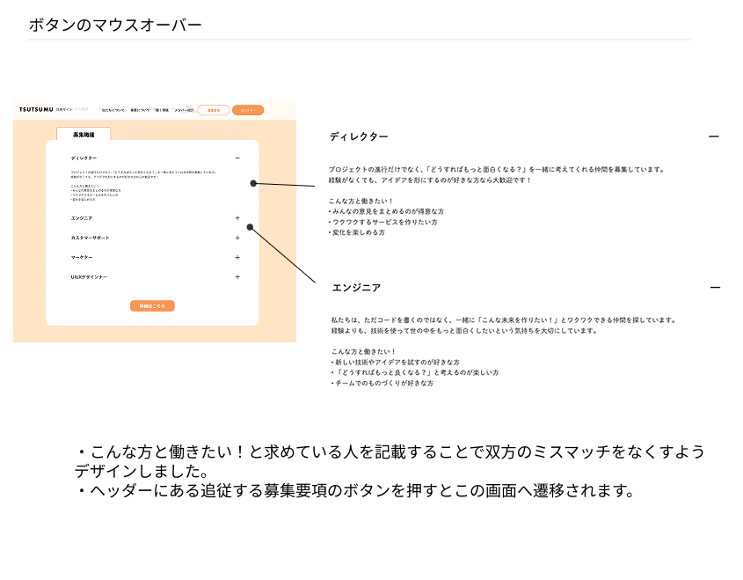Click the ボタンのマウスオーバー page title

[x=115, y=26]
